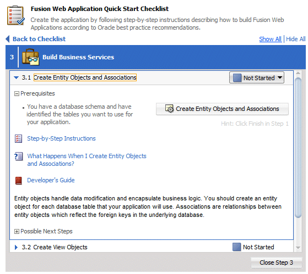Click the vertical scrollbar thumb
Viewport: 308px width, 274px height.
coord(298,148)
